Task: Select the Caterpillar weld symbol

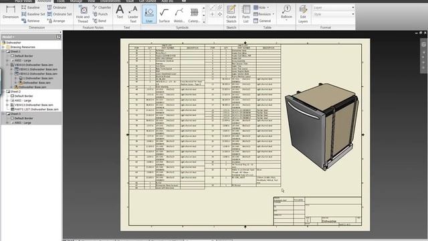Action: coord(194,15)
